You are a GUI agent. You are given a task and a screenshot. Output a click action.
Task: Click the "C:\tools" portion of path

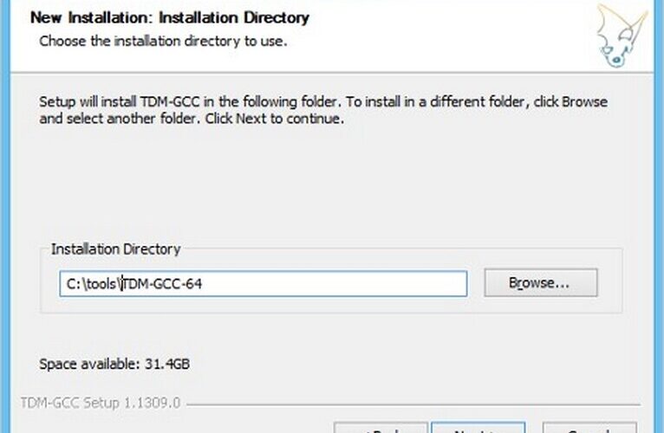click(x=92, y=283)
